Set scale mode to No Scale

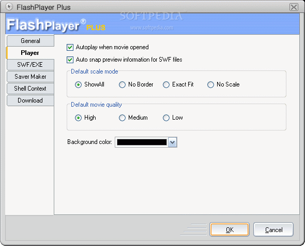(210, 84)
